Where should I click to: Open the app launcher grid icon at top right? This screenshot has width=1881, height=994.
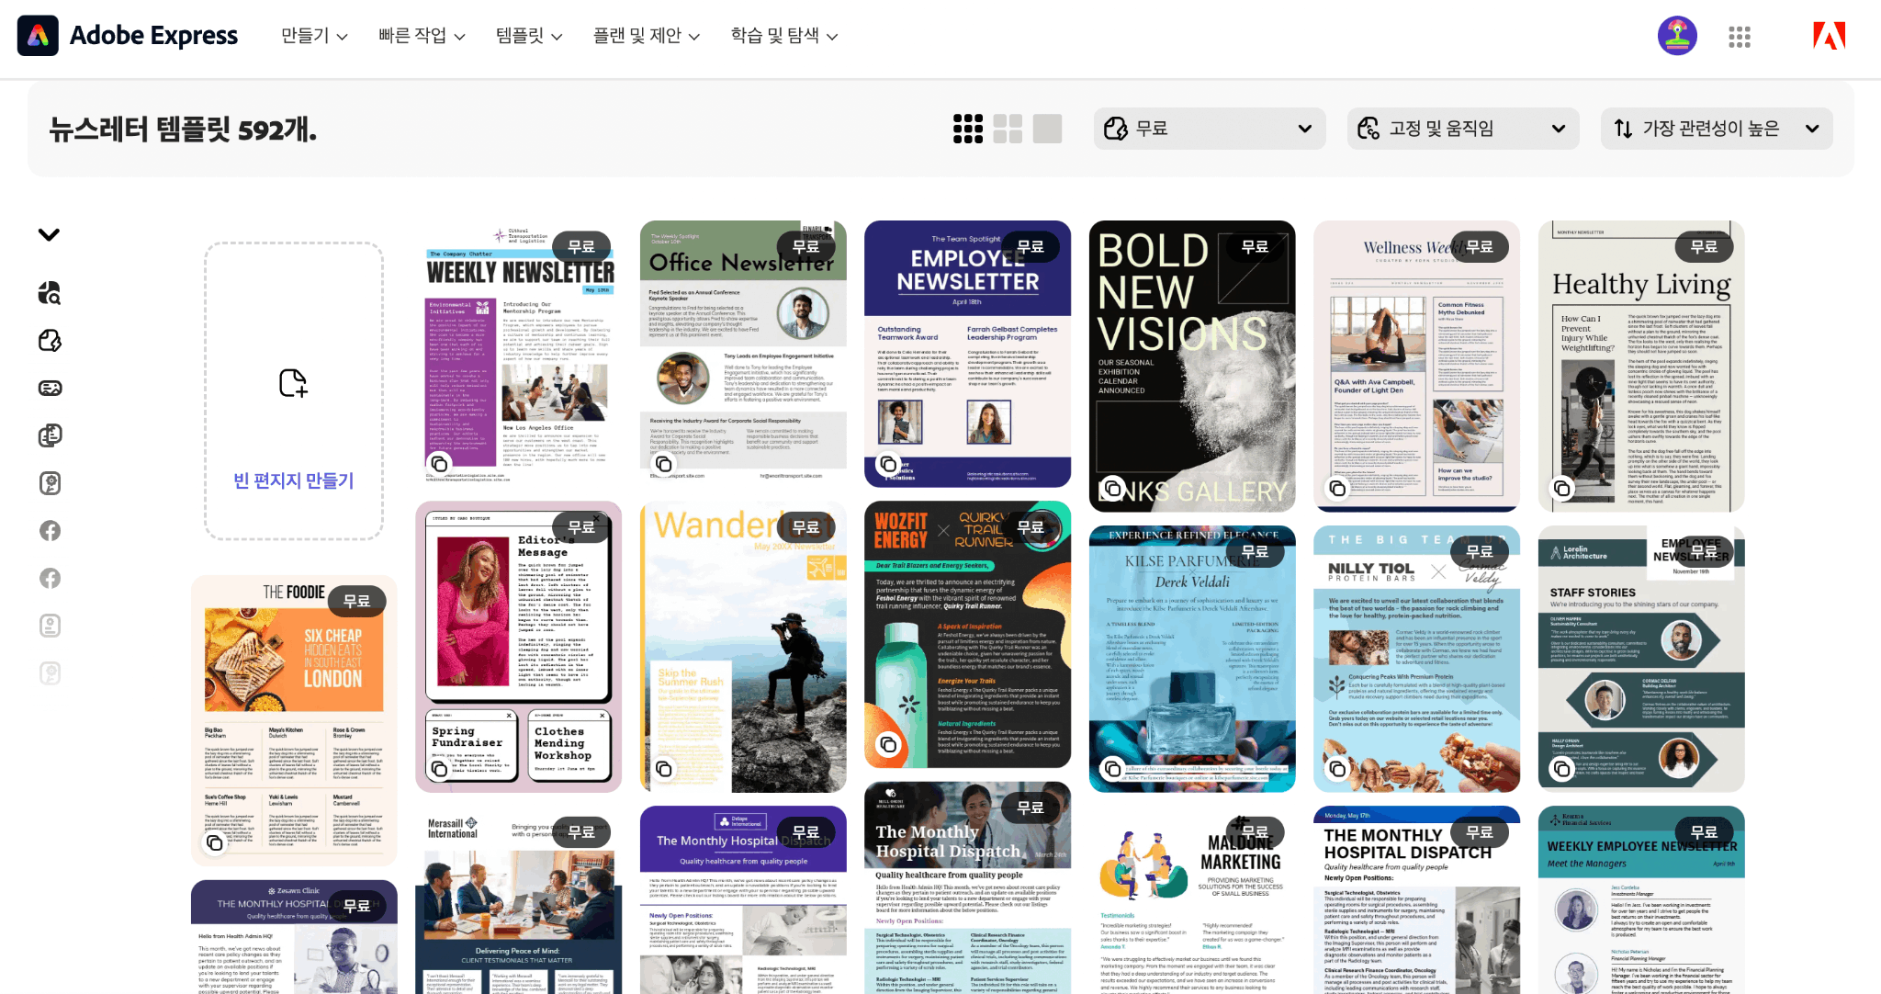pos(1739,37)
